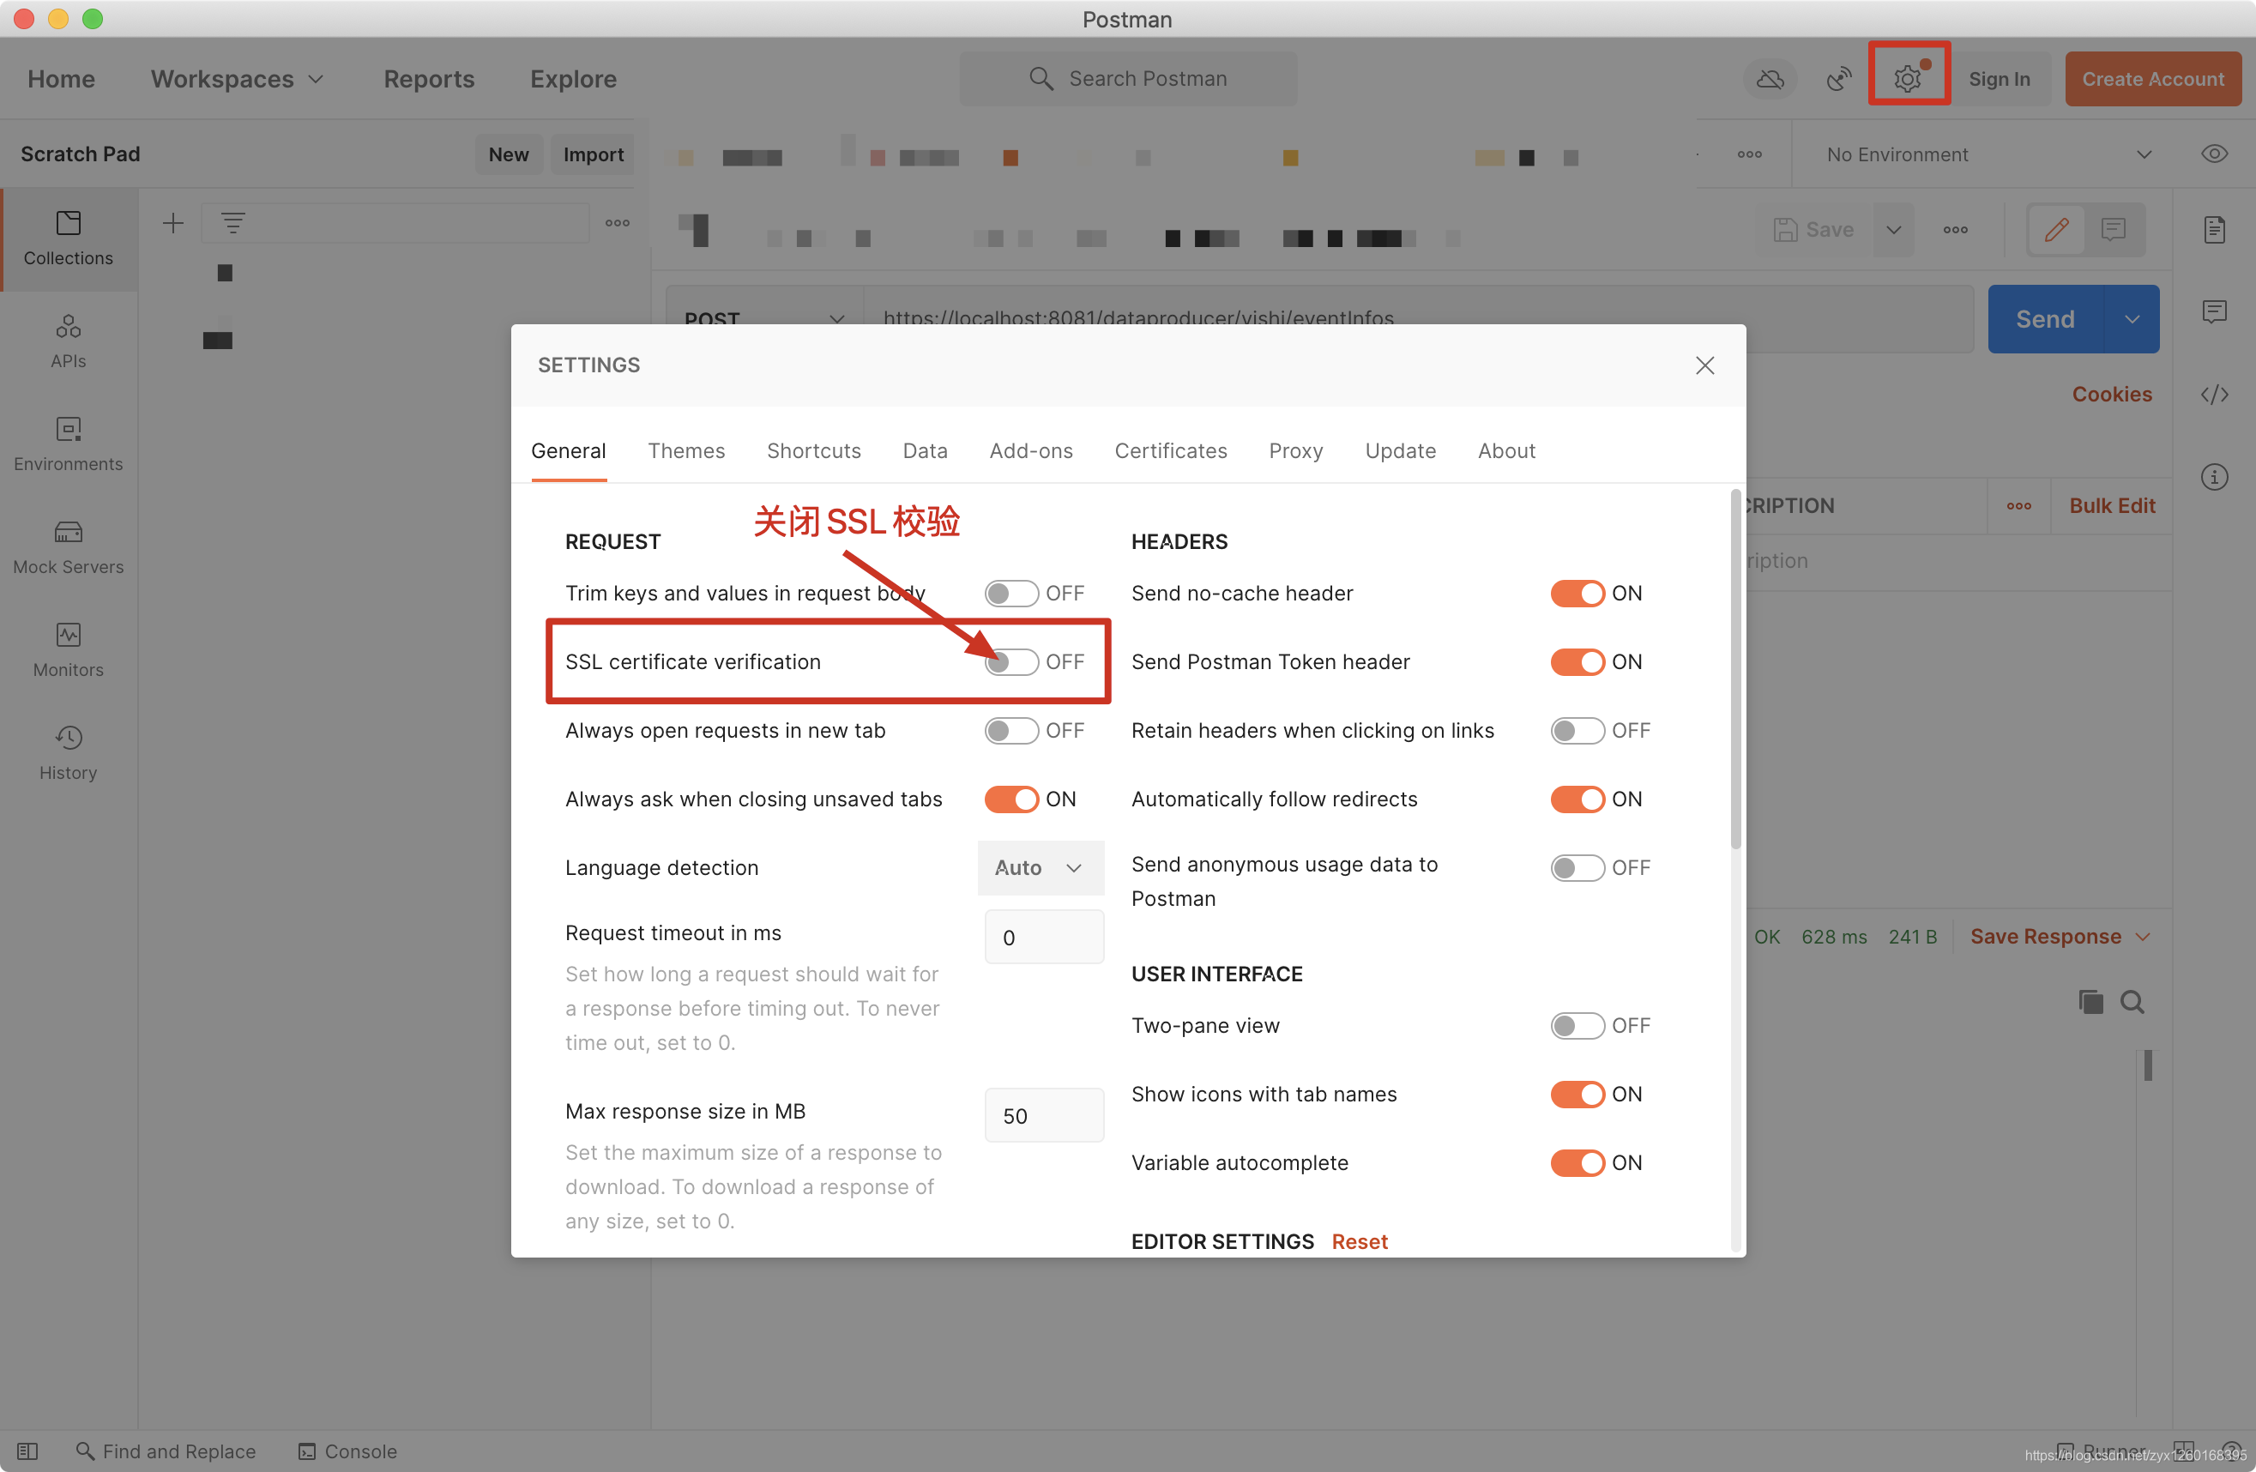Toggle Two-pane view switch
The image size is (2256, 1472).
coord(1577,1024)
